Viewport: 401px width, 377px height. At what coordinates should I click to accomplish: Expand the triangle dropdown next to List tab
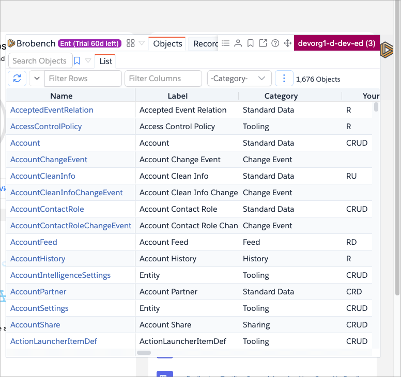point(88,61)
